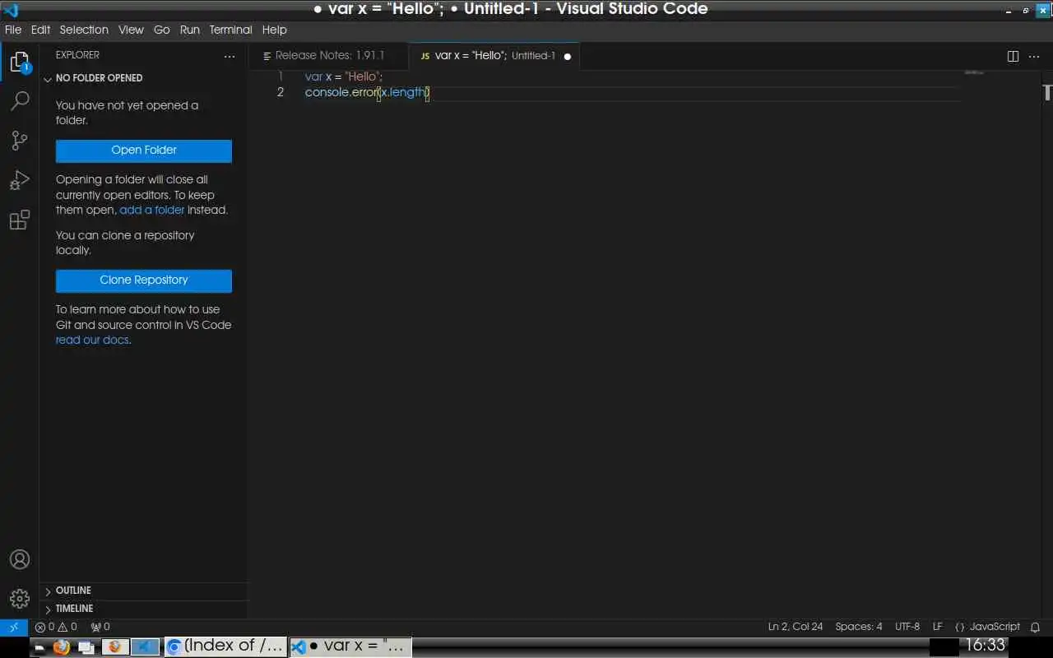
Task: Open the Manage gear icon
Action: coord(20,599)
